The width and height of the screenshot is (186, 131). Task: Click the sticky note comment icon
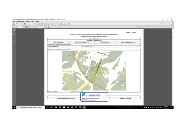(x=55, y=24)
